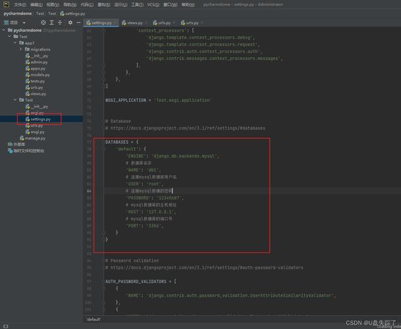The height and width of the screenshot is (329, 401).
Task: Select apps.py in the project tree
Action: pyautogui.click(x=38, y=68)
